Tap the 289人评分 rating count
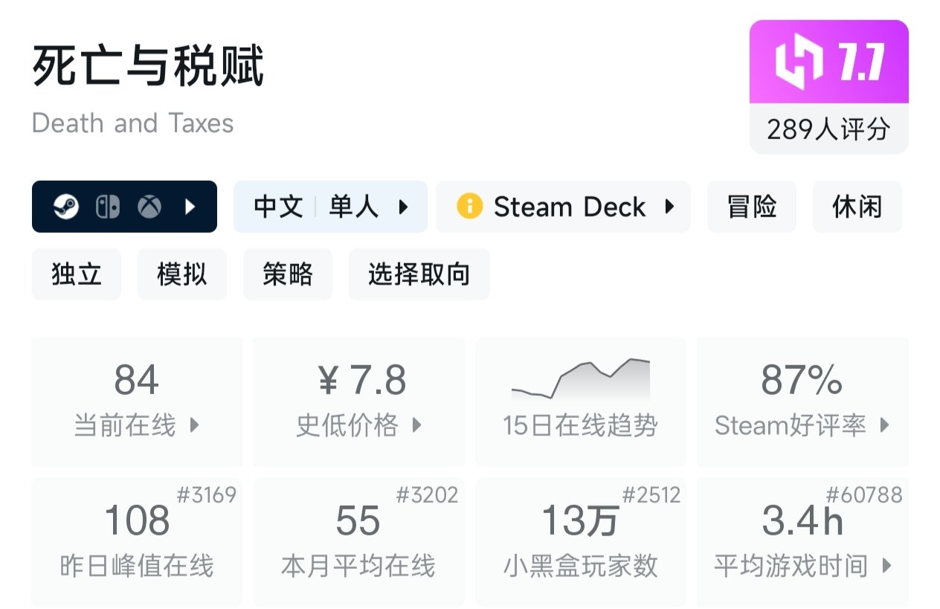 click(x=828, y=129)
